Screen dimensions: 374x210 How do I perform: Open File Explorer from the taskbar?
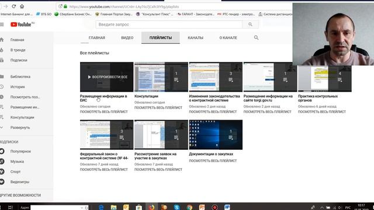point(114,208)
